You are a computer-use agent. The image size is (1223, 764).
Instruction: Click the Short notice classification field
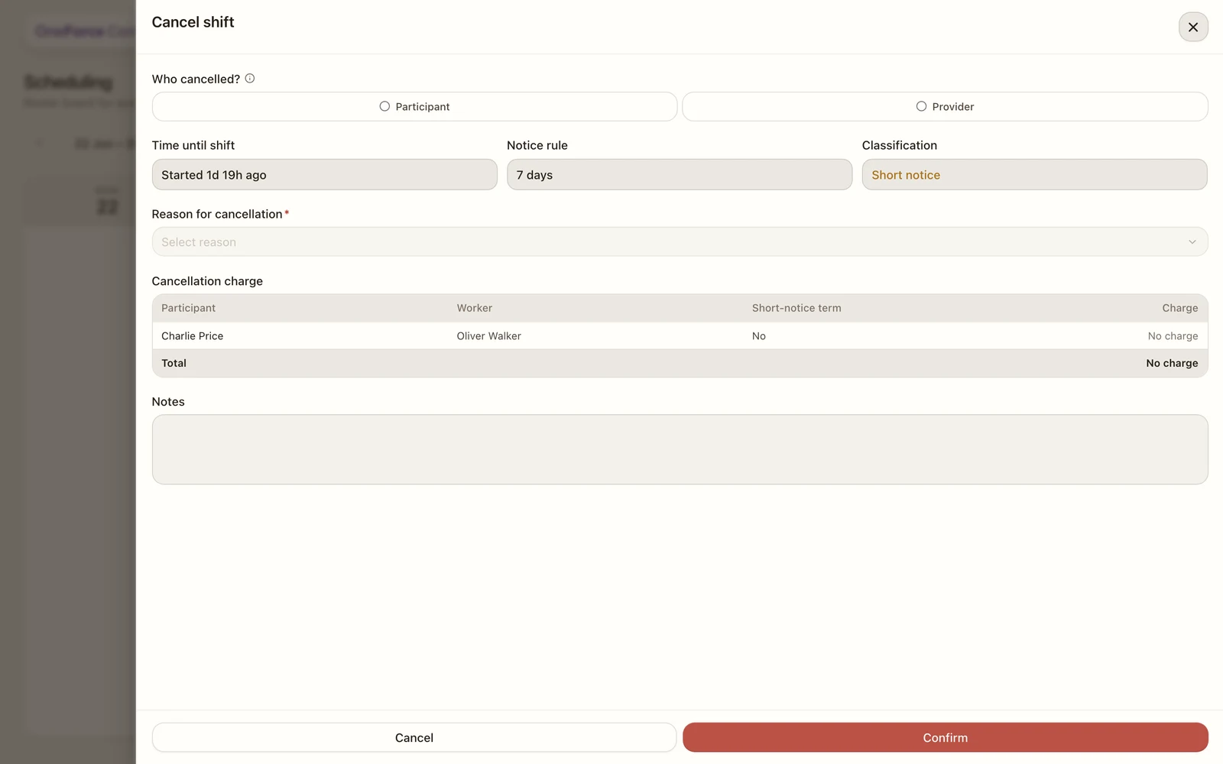coord(1034,175)
